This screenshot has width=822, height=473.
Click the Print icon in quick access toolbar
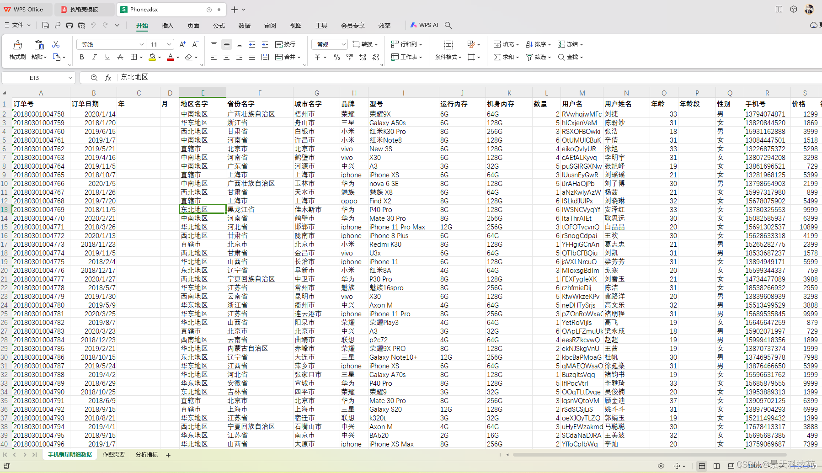pos(69,25)
